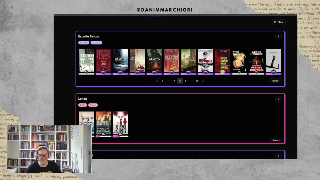Image resolution: width=320 pixels, height=180 pixels.
Task: Open Por Que Crianças Matam book cover
Action: (x=222, y=60)
